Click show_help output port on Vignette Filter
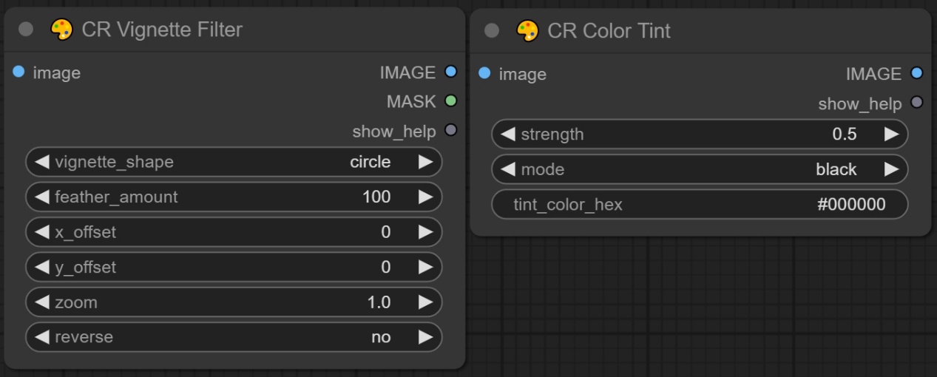The width and height of the screenshot is (937, 377). tap(450, 131)
